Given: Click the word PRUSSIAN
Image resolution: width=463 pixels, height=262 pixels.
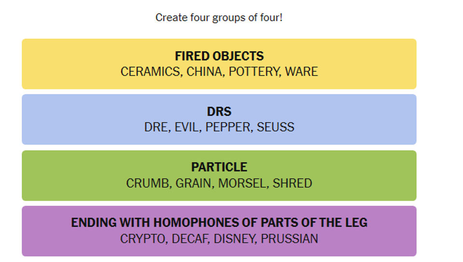Looking at the screenshot, I should pos(289,239).
